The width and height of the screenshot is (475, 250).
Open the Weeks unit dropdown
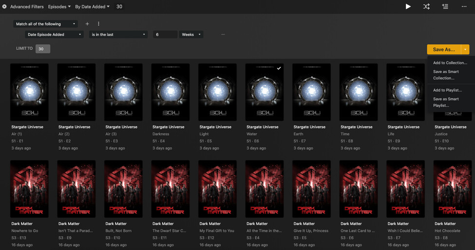(191, 35)
